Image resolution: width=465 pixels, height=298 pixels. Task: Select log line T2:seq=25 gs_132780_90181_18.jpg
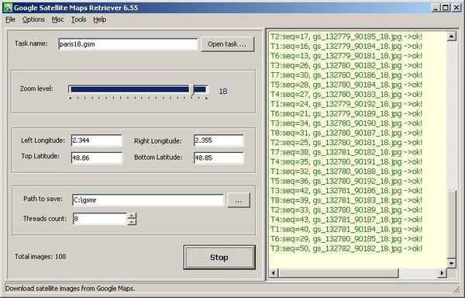point(346,143)
